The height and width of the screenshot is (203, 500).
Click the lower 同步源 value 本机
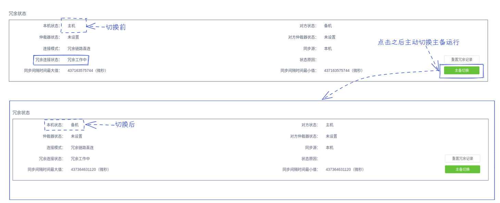tap(329, 148)
